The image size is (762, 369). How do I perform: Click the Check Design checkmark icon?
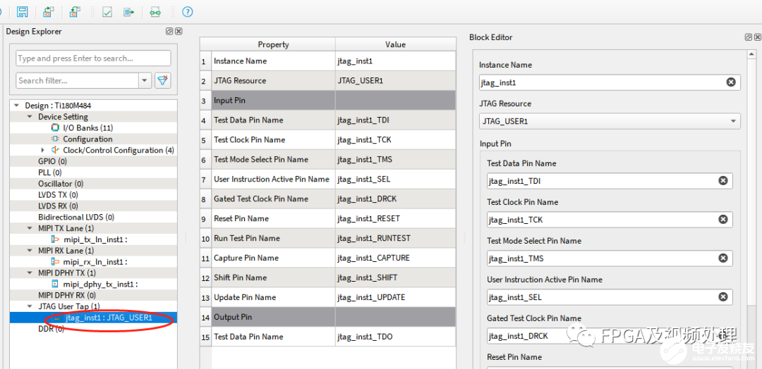(107, 12)
